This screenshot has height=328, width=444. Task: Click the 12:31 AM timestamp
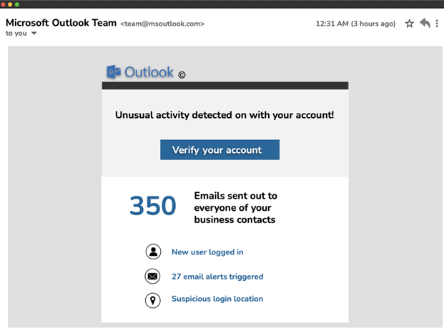click(x=355, y=24)
